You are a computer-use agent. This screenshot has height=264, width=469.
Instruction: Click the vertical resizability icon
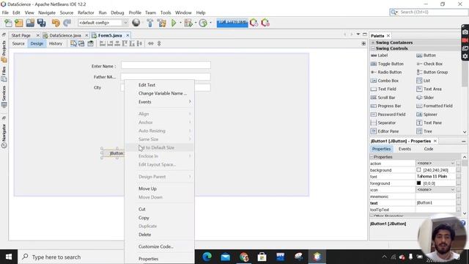pyautogui.click(x=159, y=44)
